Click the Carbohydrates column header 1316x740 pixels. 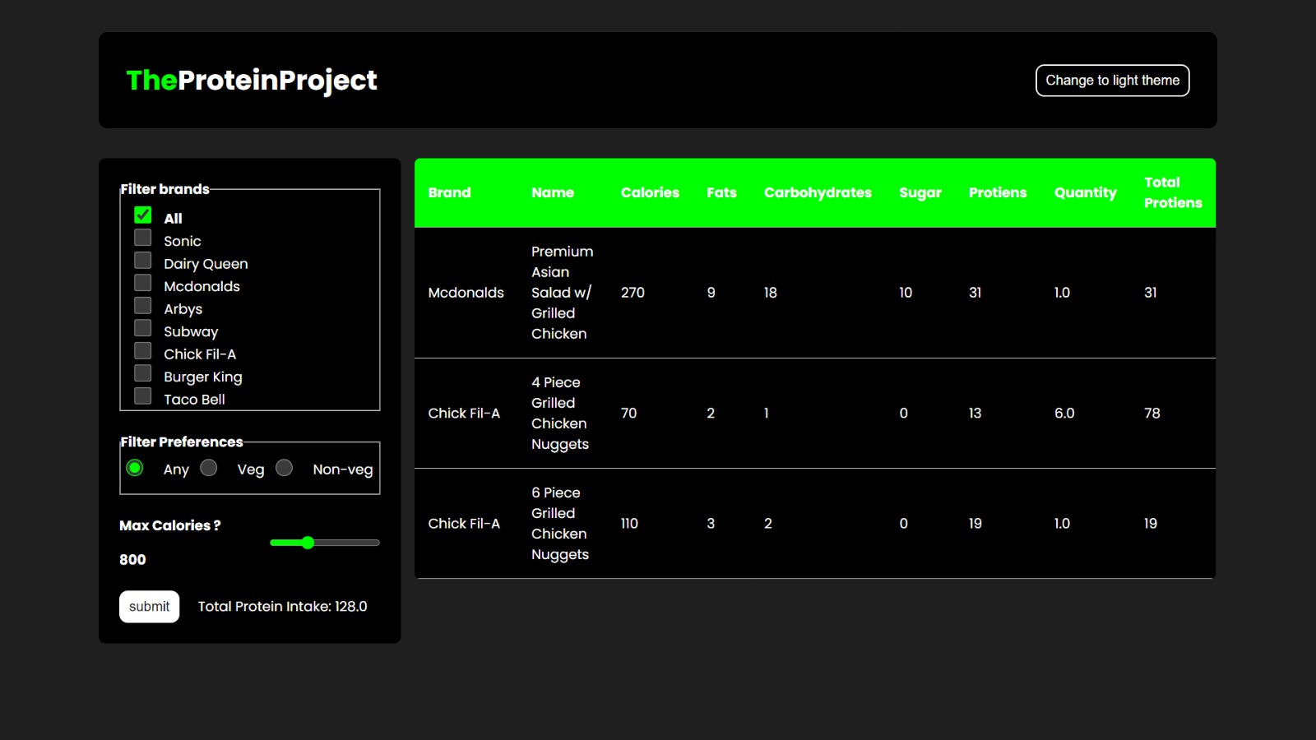tap(818, 192)
